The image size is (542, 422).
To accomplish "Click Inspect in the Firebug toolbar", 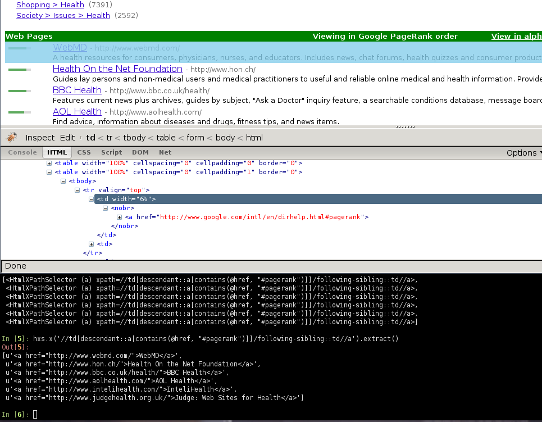I will coord(40,138).
